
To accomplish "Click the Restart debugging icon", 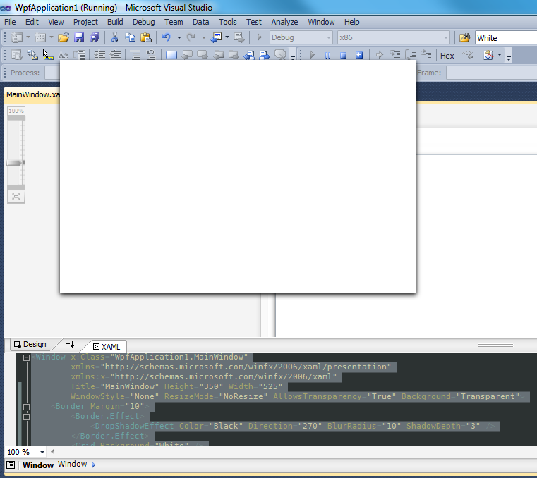I will click(359, 55).
